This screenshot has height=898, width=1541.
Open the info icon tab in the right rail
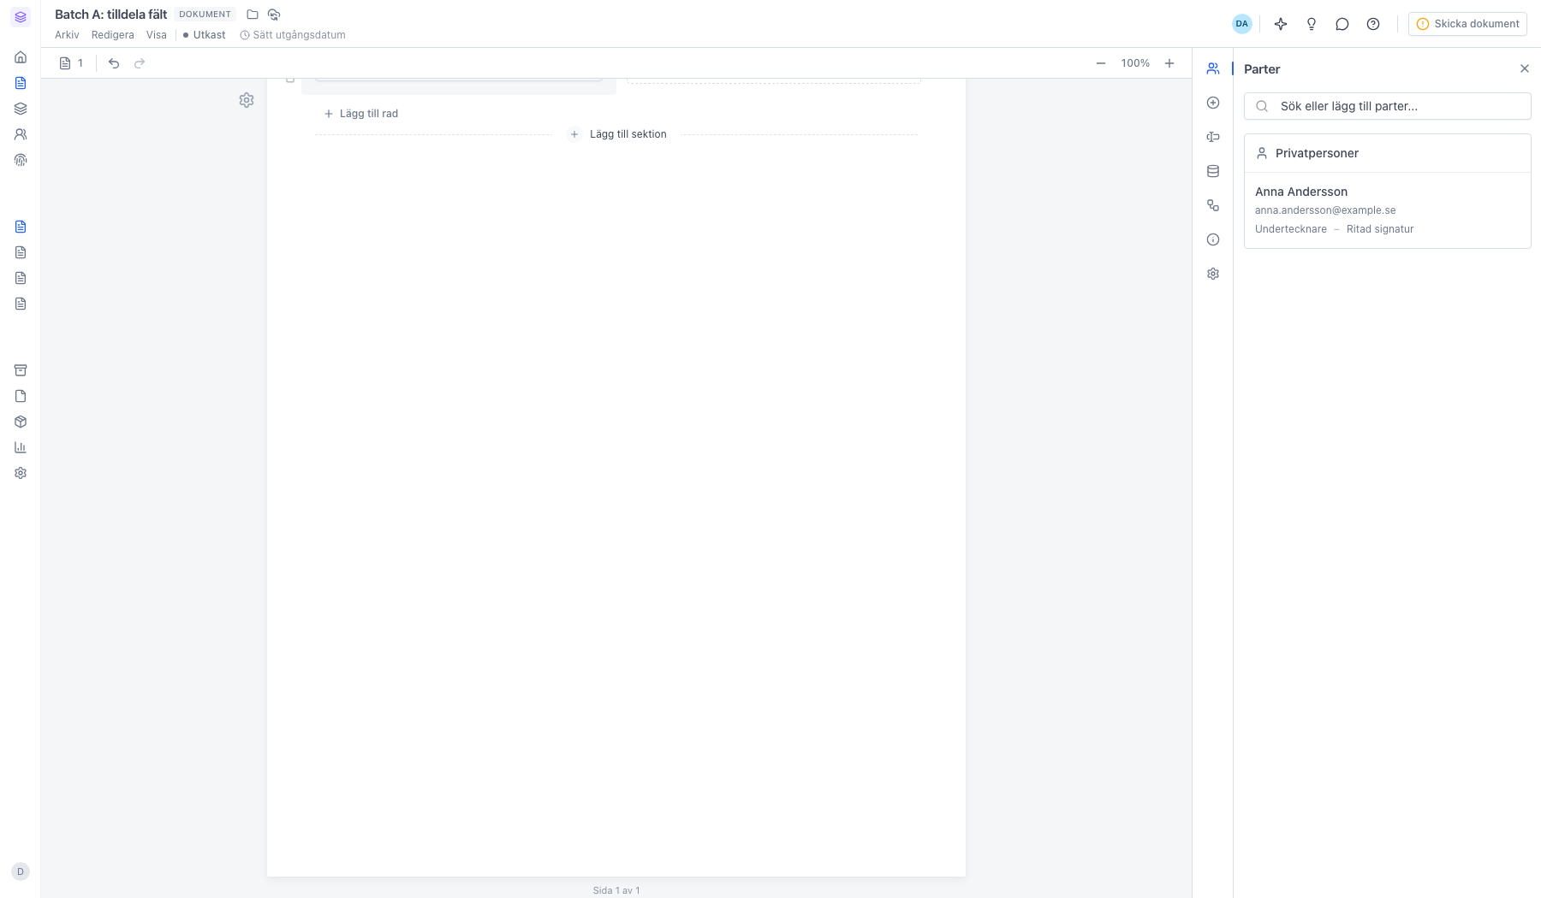[1213, 239]
